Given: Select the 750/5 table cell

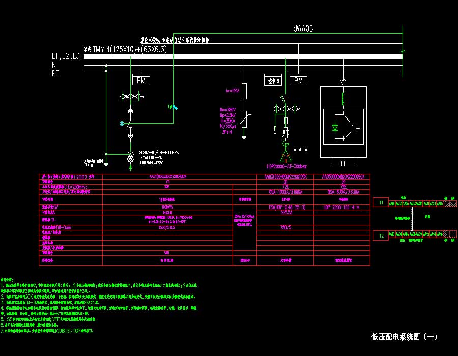Looking at the screenshot, I should point(285,227).
